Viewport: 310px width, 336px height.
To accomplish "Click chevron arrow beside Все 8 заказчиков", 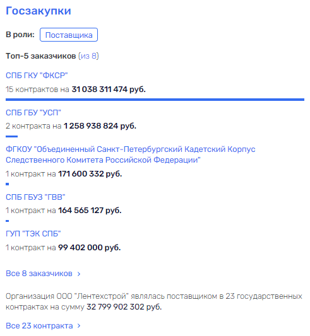I will tap(79, 274).
